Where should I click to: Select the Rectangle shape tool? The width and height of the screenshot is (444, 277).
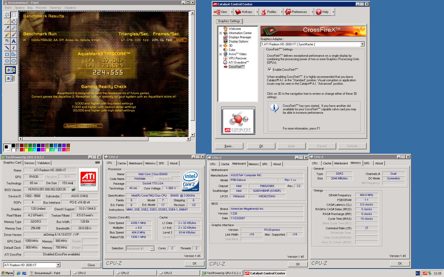7,54
